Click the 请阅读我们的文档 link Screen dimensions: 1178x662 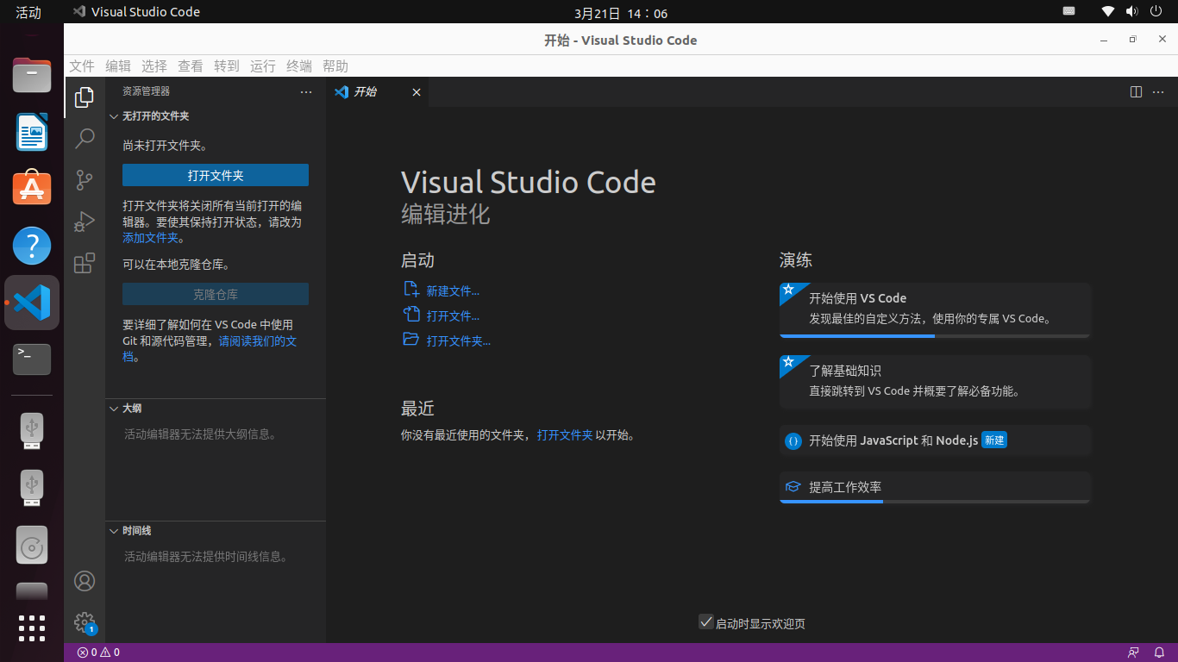tap(258, 341)
